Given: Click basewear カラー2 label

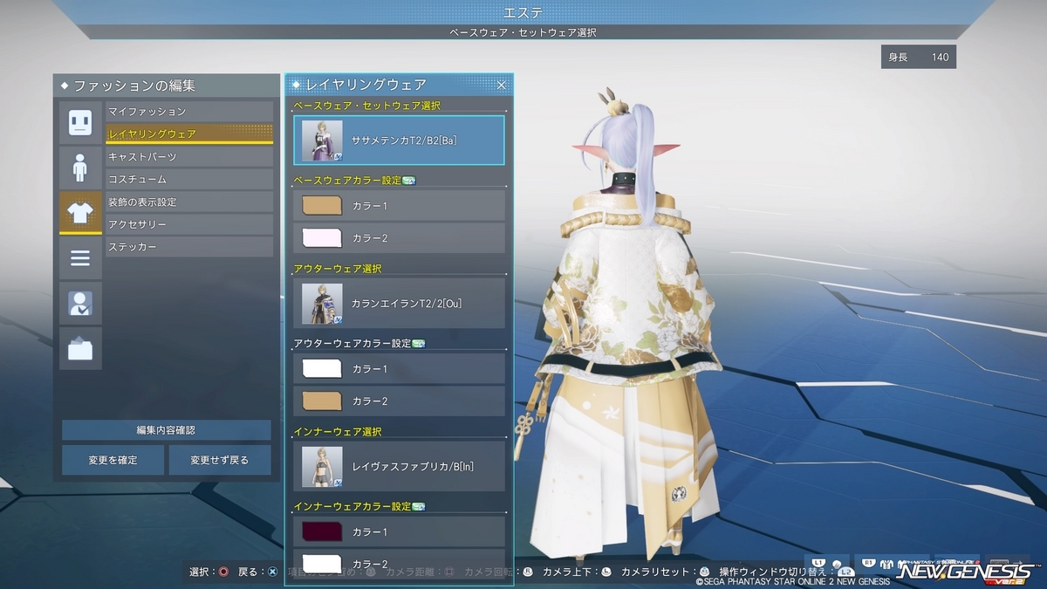Looking at the screenshot, I should 369,237.
